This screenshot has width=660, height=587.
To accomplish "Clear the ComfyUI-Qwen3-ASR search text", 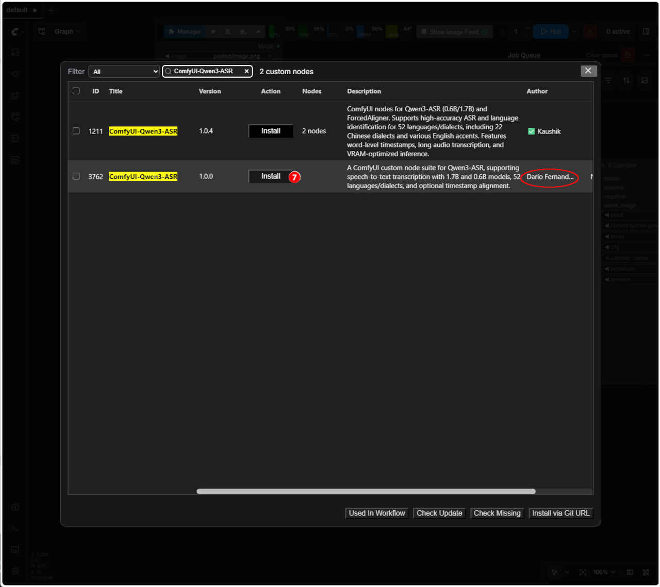I will (246, 71).
